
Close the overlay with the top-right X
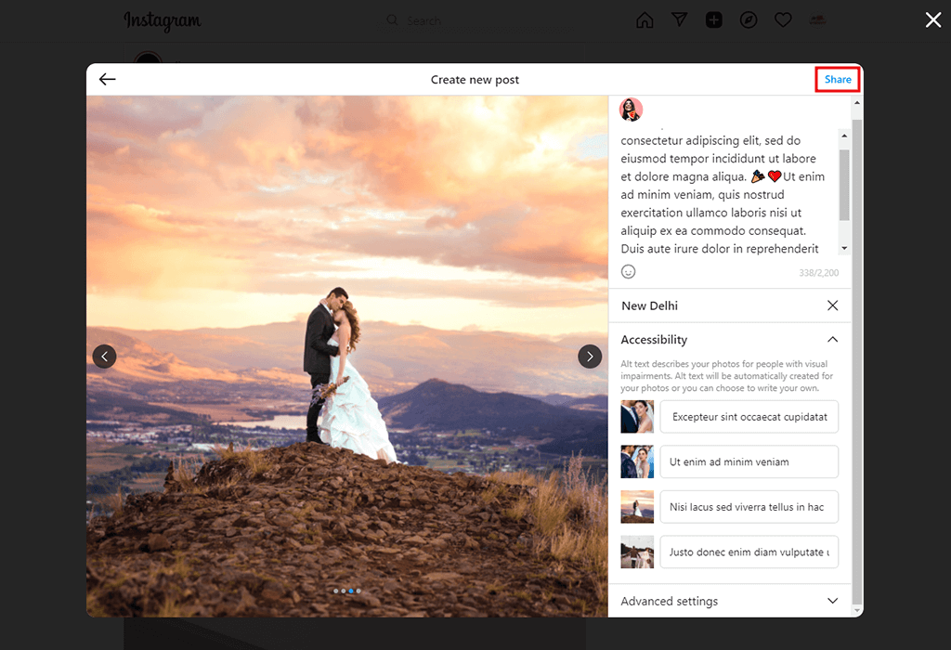tap(932, 20)
